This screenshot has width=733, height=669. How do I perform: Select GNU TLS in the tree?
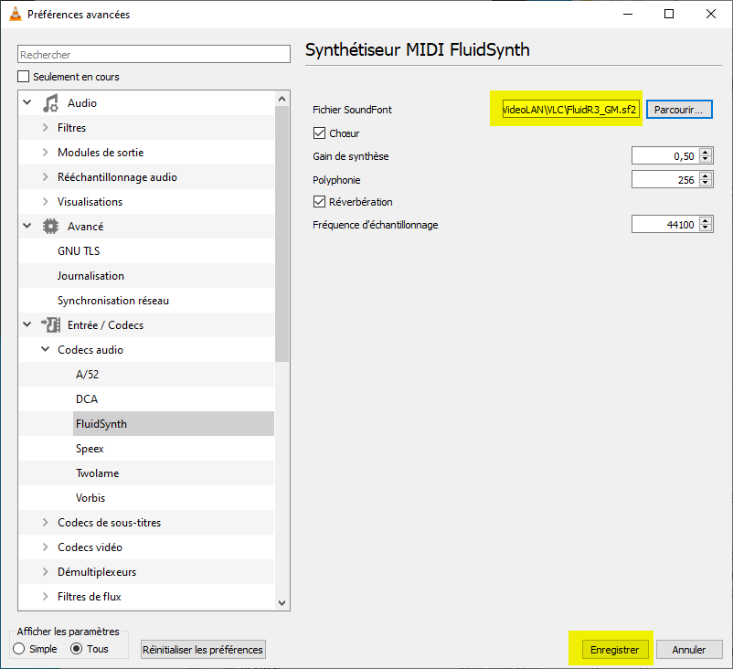(x=79, y=251)
